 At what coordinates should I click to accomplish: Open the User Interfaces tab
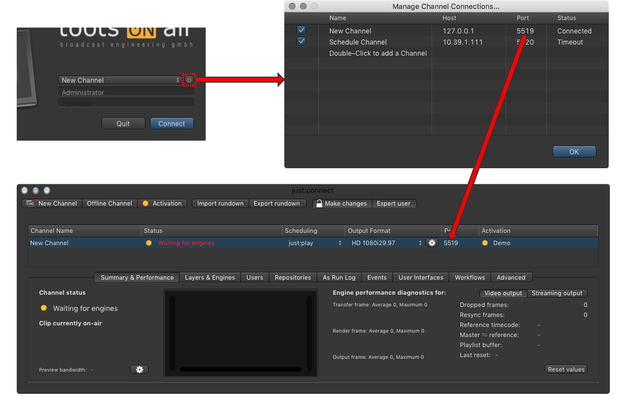coord(421,277)
